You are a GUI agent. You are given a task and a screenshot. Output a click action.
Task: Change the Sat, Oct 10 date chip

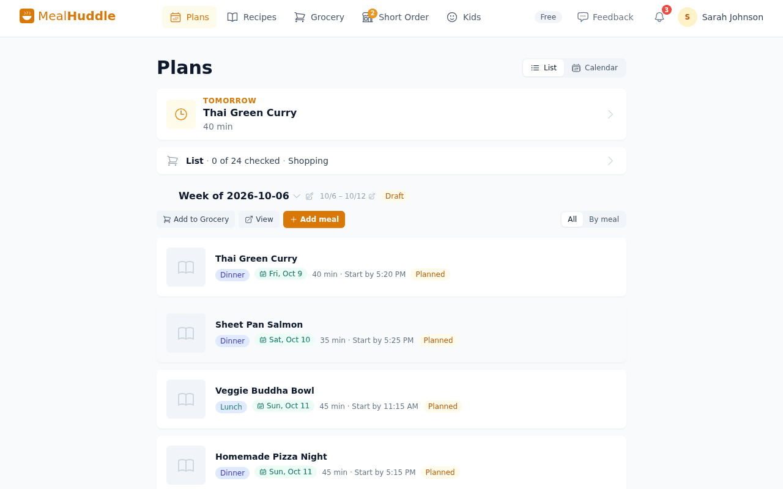point(284,340)
